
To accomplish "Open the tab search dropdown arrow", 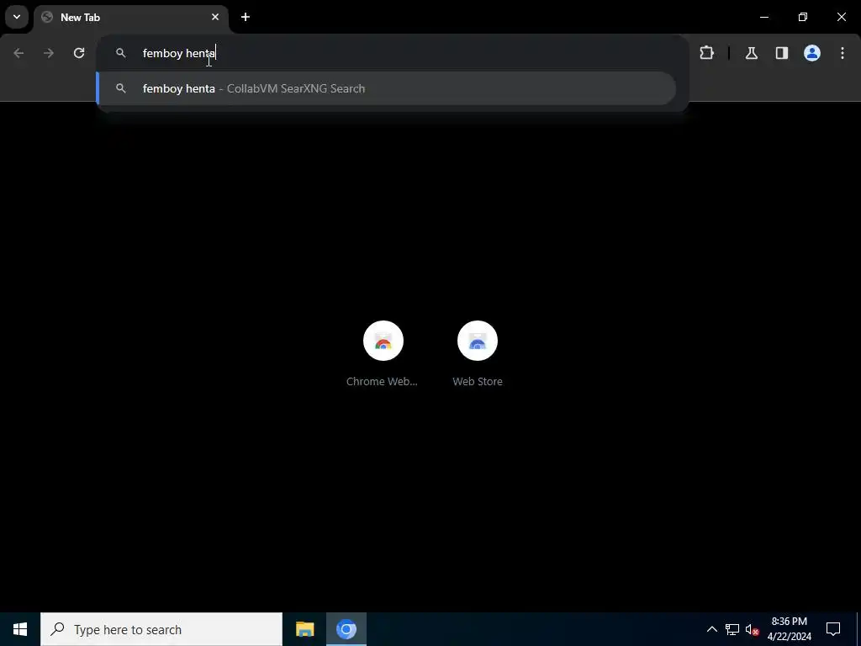I will (x=17, y=17).
